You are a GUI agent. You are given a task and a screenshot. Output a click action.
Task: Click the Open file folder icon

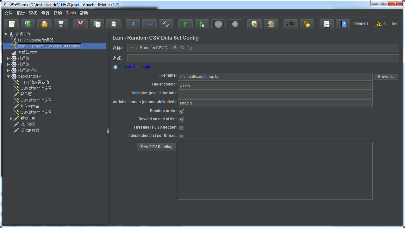[x=45, y=24]
